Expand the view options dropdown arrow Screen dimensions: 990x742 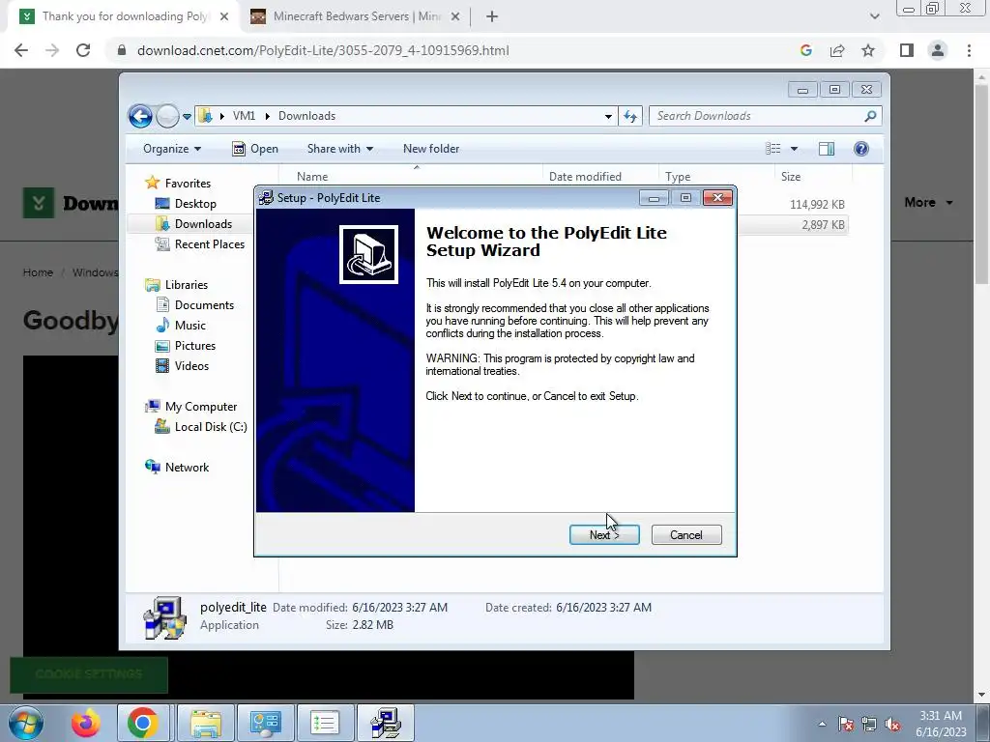click(x=794, y=149)
